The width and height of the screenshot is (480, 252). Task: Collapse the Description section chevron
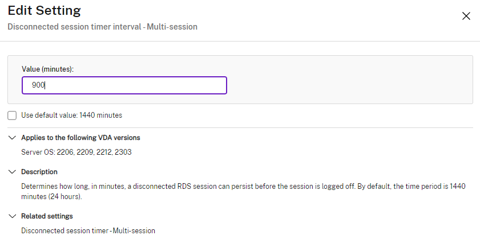pyautogui.click(x=12, y=172)
